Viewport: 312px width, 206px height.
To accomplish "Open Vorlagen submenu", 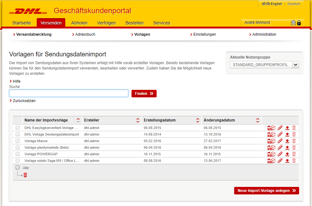I will click(141, 34).
